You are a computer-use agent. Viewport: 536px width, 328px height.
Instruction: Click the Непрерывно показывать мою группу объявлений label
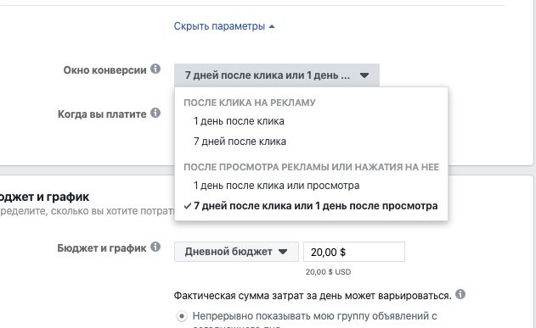(314, 316)
